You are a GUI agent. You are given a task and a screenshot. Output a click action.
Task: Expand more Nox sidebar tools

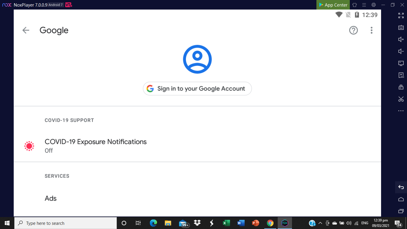401,111
